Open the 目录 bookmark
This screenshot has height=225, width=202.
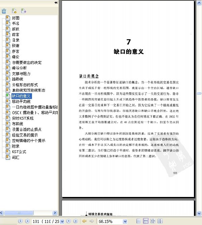pyautogui.click(x=15, y=40)
